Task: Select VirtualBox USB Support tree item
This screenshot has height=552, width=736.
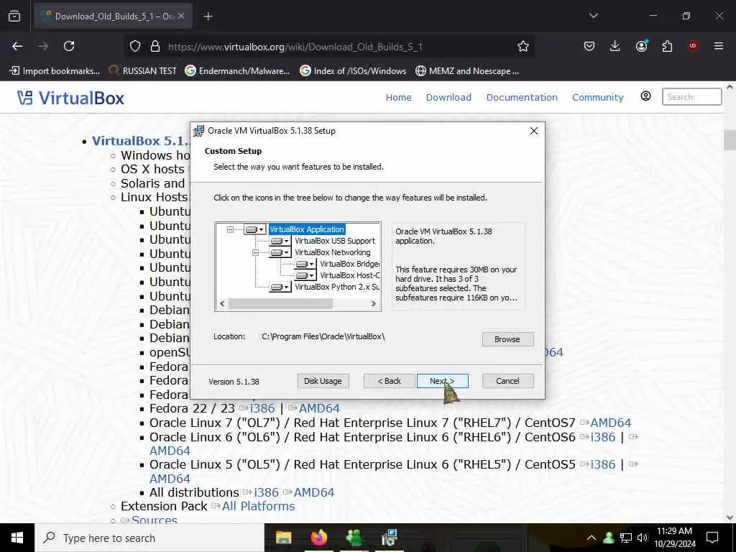Action: [x=335, y=241]
